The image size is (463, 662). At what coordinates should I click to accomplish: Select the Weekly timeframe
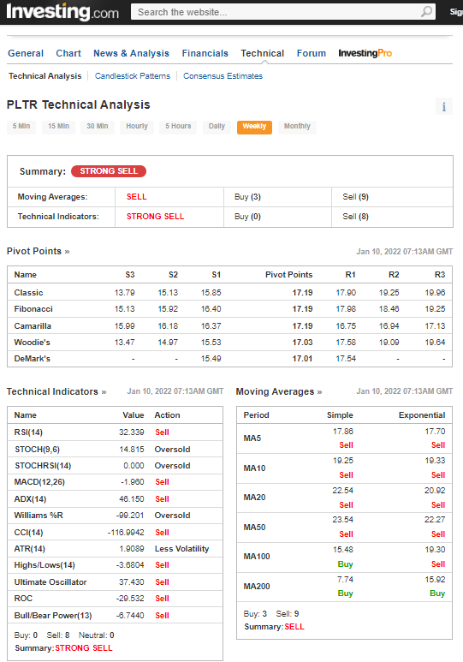click(x=254, y=127)
